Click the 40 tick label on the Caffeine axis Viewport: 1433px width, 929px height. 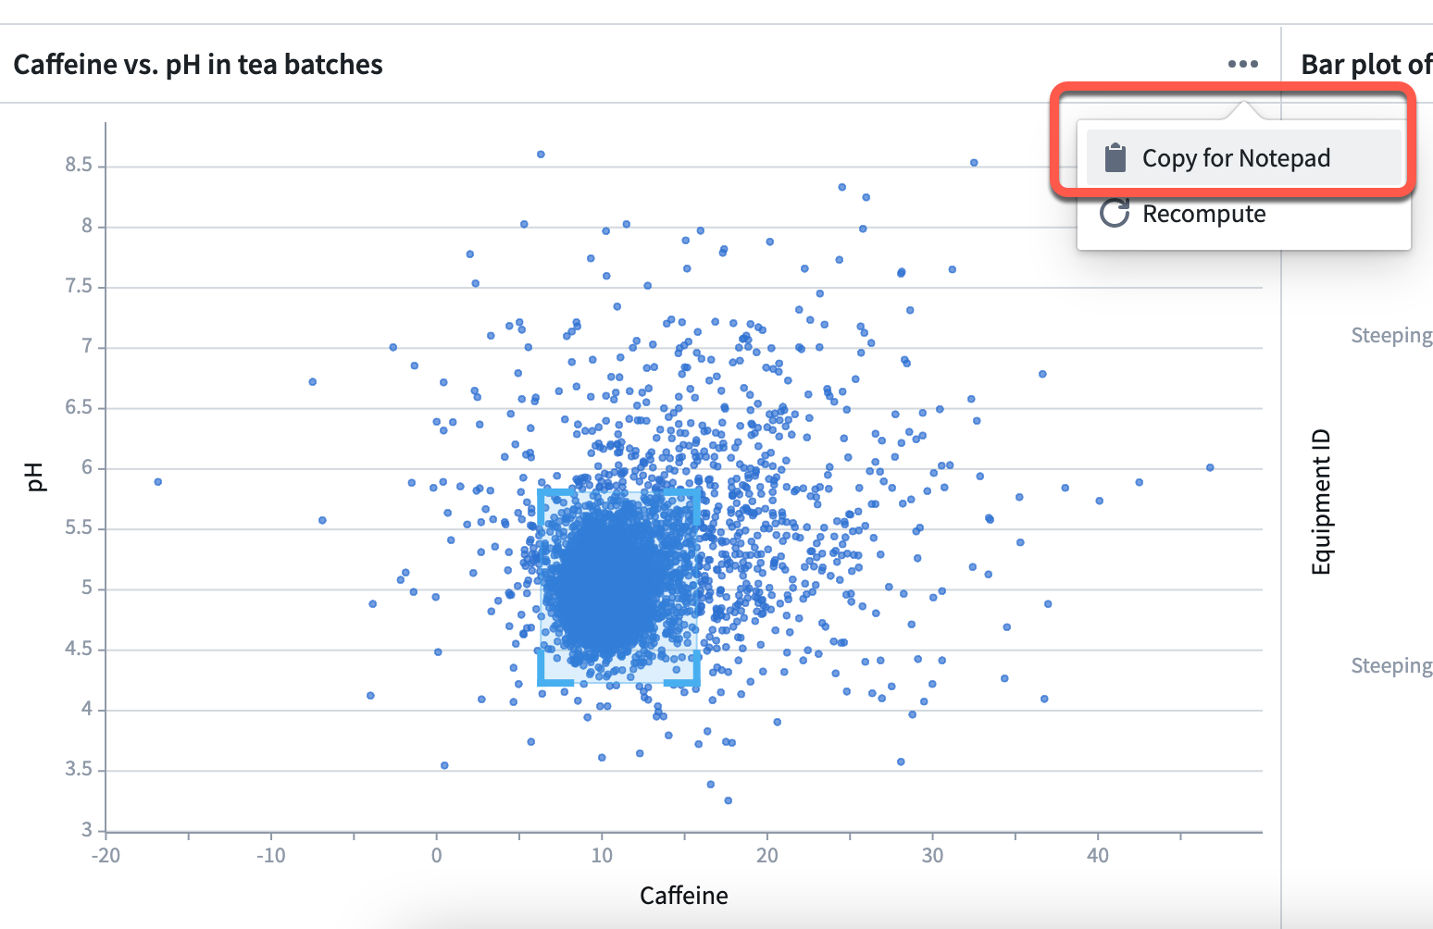point(1098,855)
